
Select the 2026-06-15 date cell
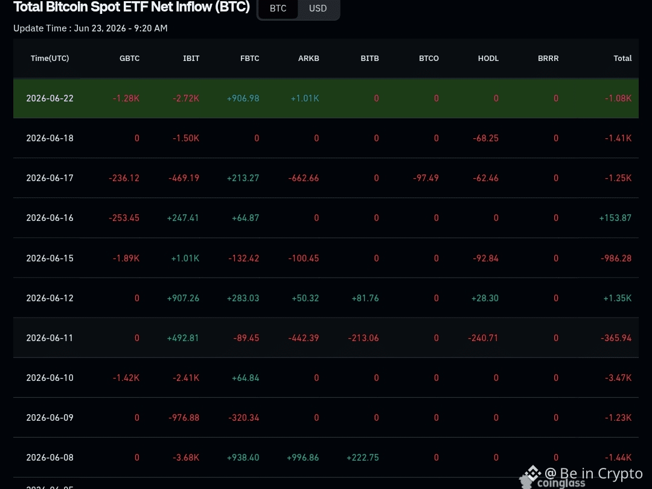pos(50,258)
